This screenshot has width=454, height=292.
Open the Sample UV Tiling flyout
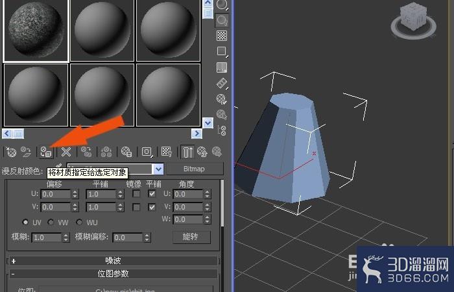point(222,51)
